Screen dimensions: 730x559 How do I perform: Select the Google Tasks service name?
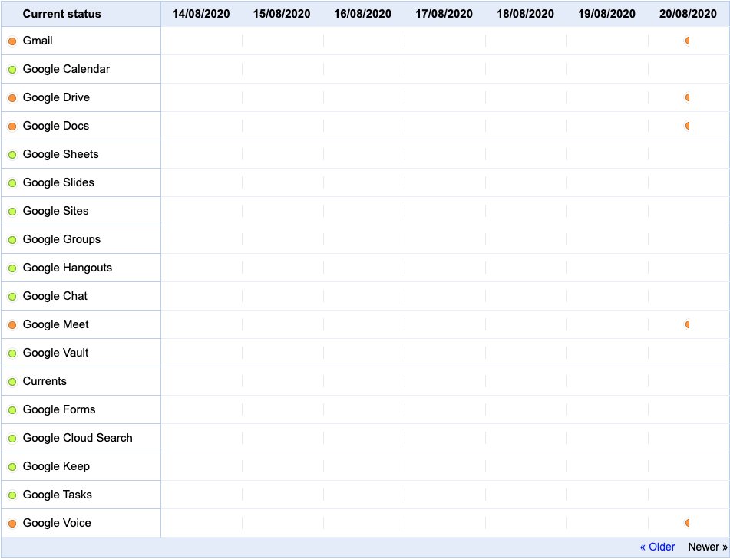[x=58, y=495]
